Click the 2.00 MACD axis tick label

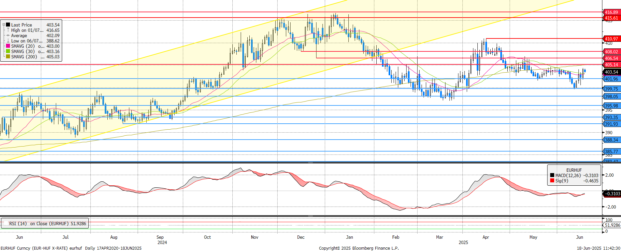click(x=609, y=175)
